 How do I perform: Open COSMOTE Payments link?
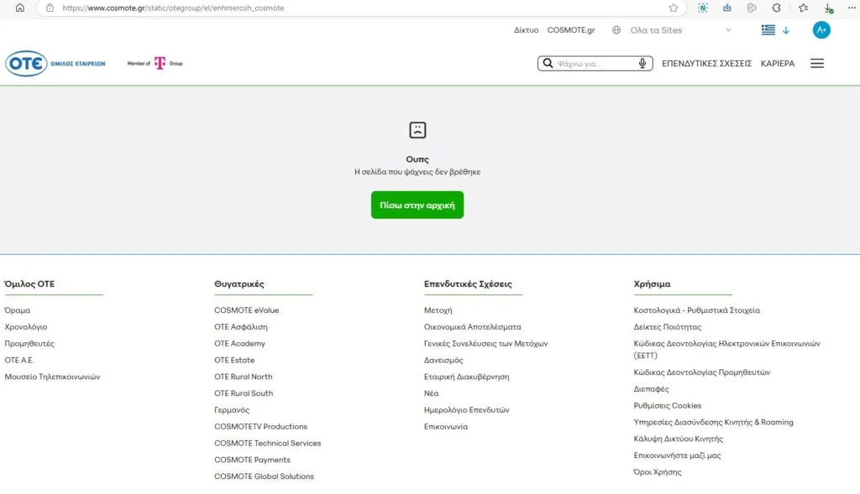point(252,460)
